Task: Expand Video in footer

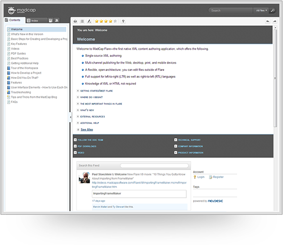Action: tap(79, 153)
